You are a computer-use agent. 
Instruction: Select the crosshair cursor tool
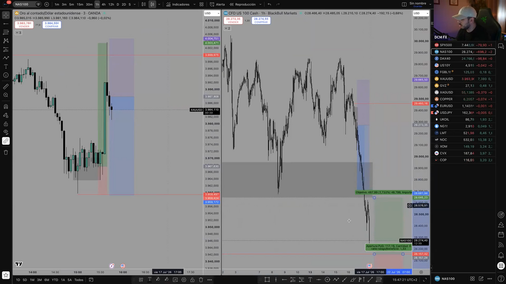click(x=6, y=15)
